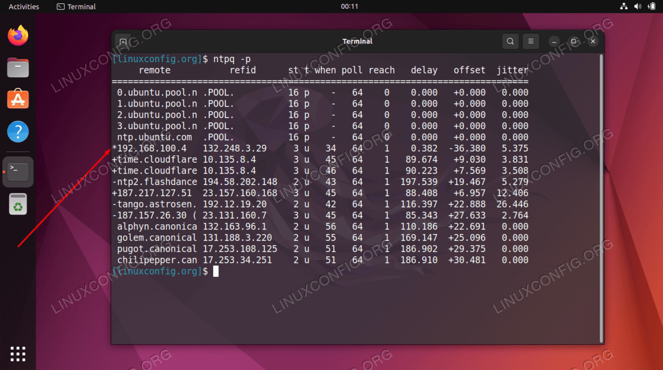
Task: Open the Terminal app menu in top bar
Action: (76, 7)
